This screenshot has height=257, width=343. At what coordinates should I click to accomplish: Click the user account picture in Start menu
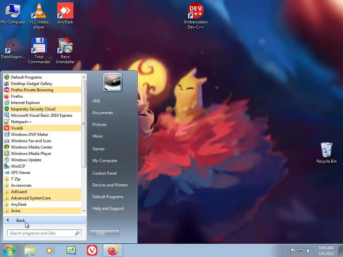pos(113,82)
